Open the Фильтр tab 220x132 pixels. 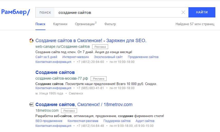click(110, 24)
